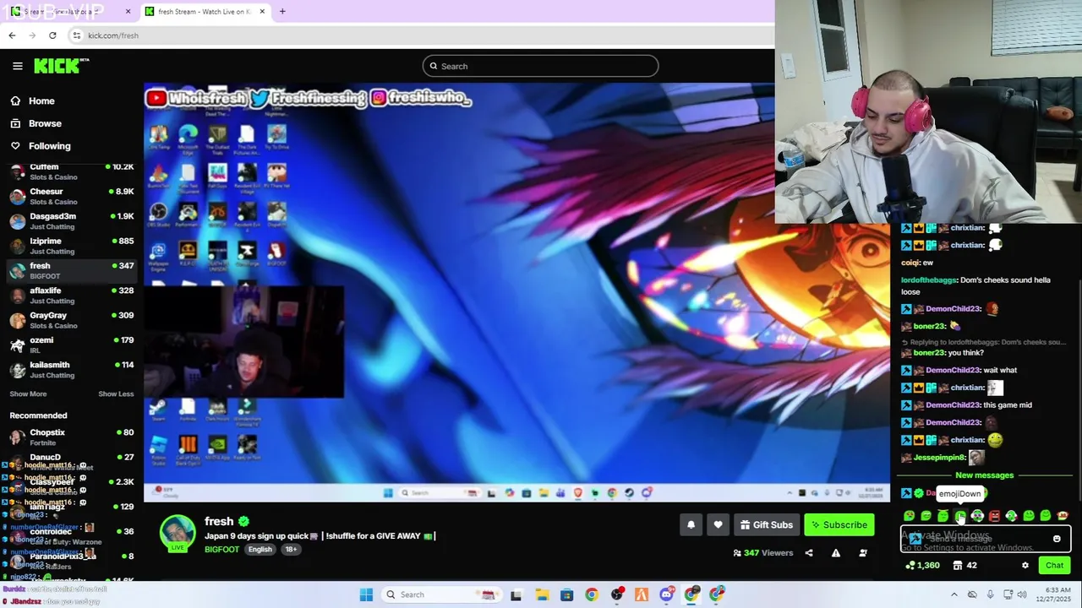Open chat settings gear icon

[1025, 566]
